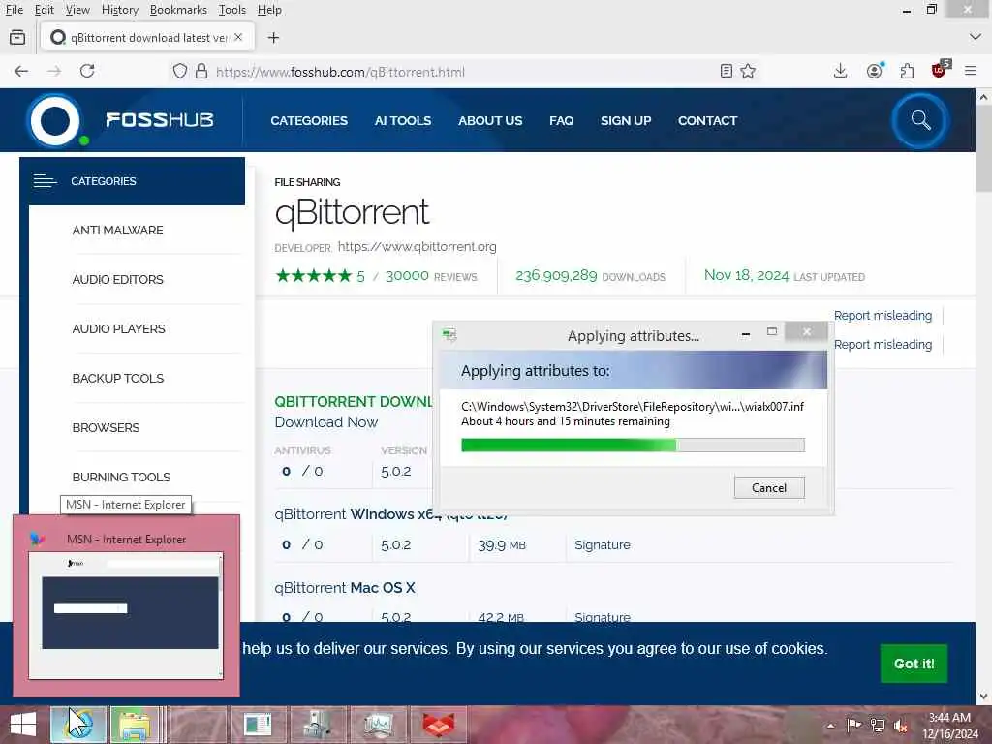Open the Firefox downloads panel
Screen dimensions: 992x744
(840, 71)
